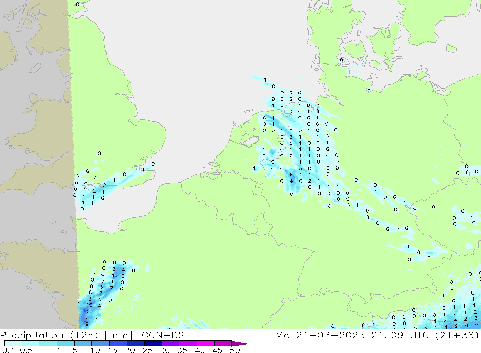Select the legend swatch between 40 and 45

click(205, 343)
